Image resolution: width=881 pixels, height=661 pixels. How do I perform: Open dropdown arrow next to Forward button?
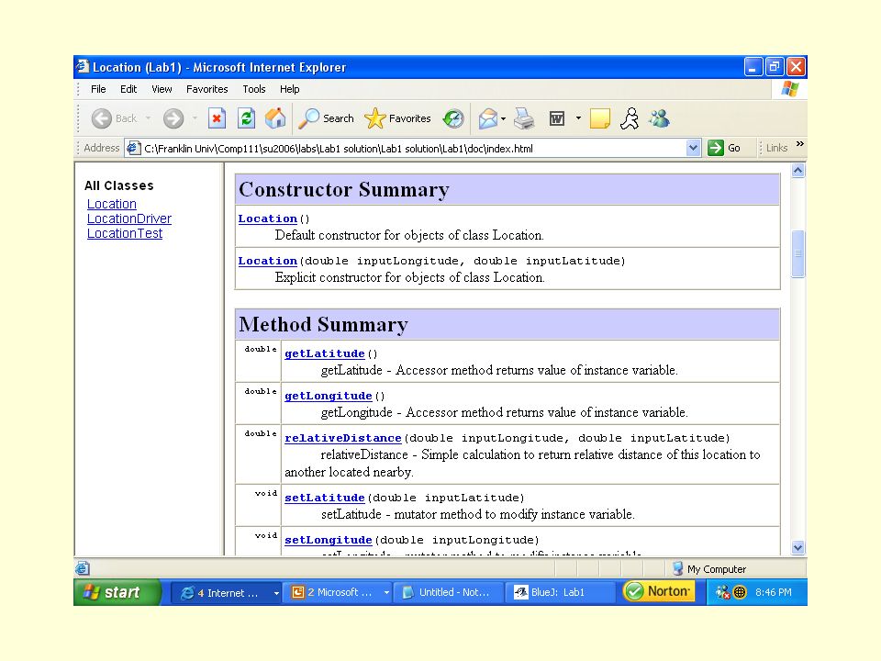(195, 118)
